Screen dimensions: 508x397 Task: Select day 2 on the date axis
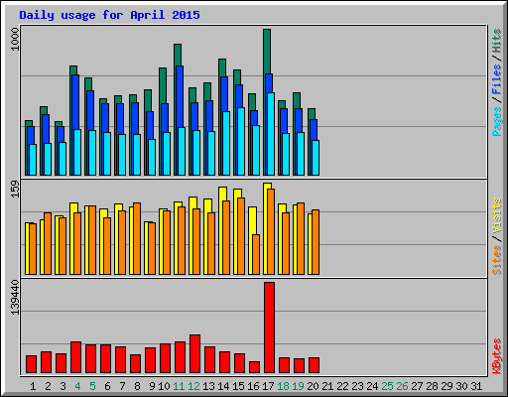(x=48, y=386)
